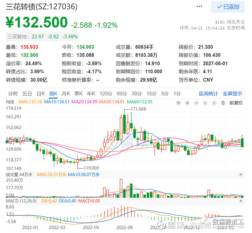This screenshot has width=252, height=233.
Task: Select the 周K chart tab
Action: click(53, 94)
